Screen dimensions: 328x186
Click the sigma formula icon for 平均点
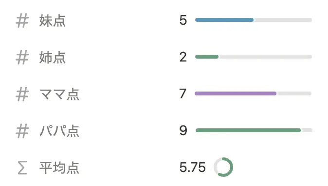pos(22,168)
